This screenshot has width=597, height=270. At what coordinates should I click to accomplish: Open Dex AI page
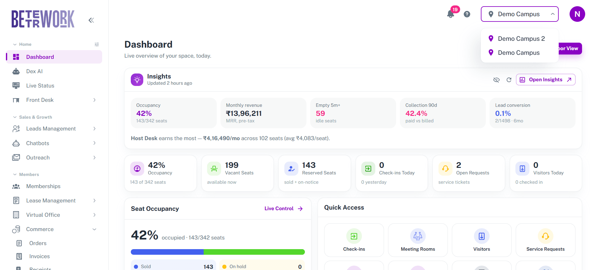coord(54,71)
